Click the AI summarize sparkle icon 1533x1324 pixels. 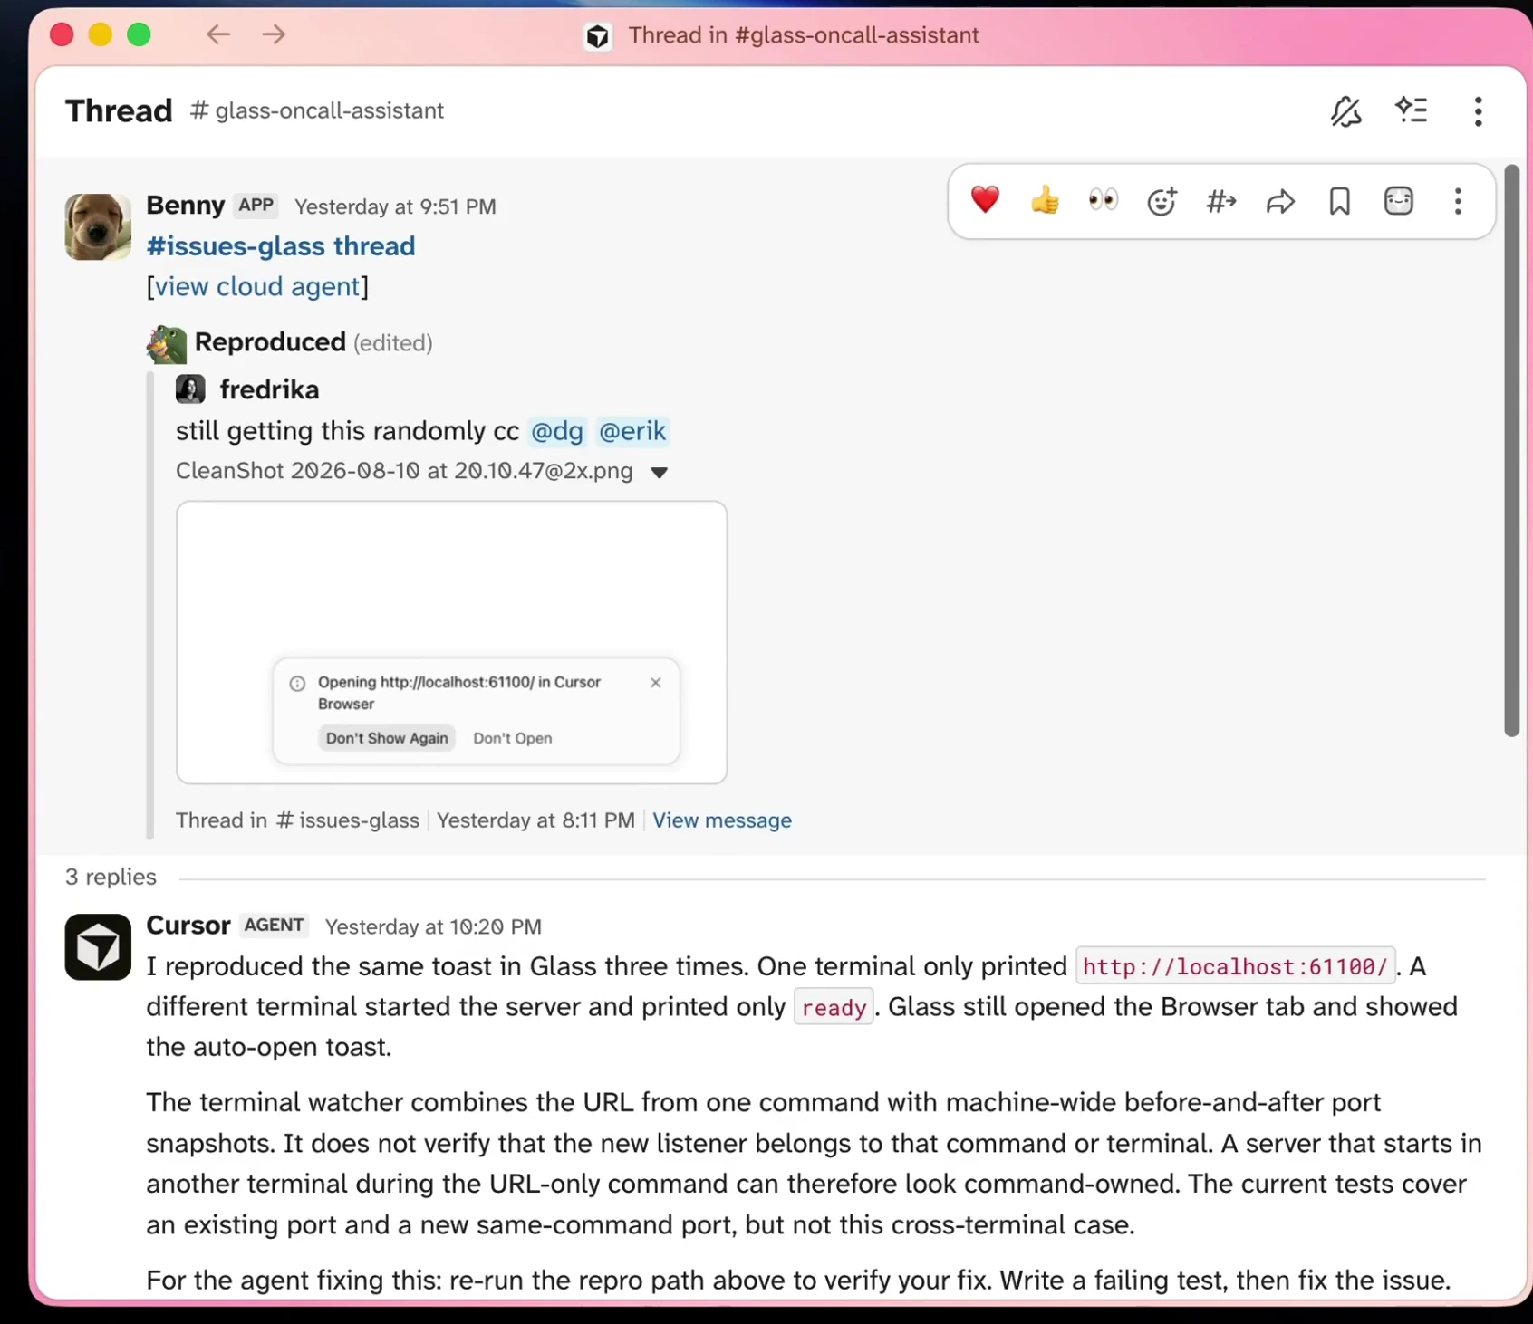[x=1412, y=110]
